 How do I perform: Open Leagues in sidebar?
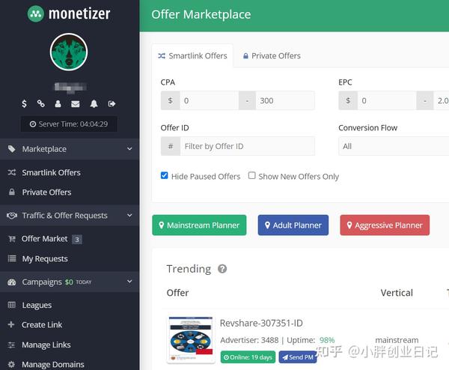coord(37,306)
